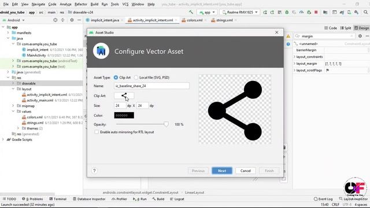Open the Analyze menu
370x208 pixels.
65,4
